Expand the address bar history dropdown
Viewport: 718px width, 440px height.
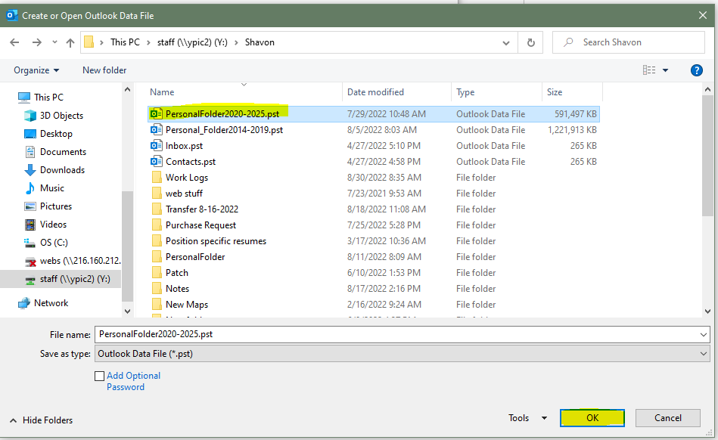[x=506, y=42]
